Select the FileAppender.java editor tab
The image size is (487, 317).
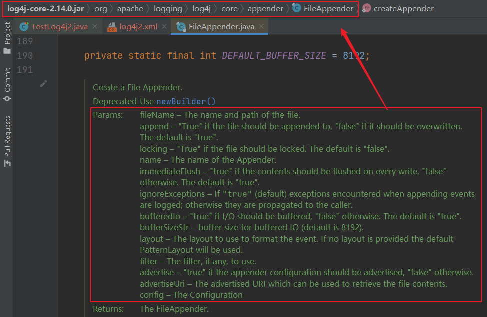[221, 26]
